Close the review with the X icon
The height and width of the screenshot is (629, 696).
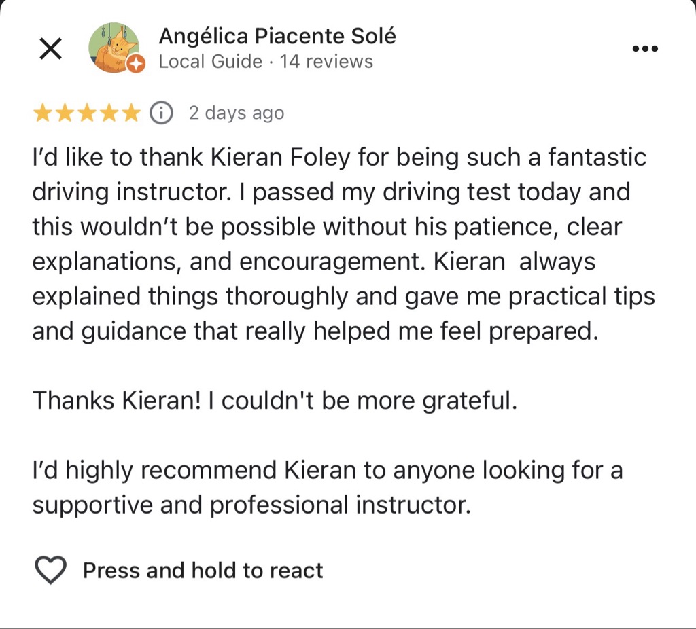tap(51, 49)
